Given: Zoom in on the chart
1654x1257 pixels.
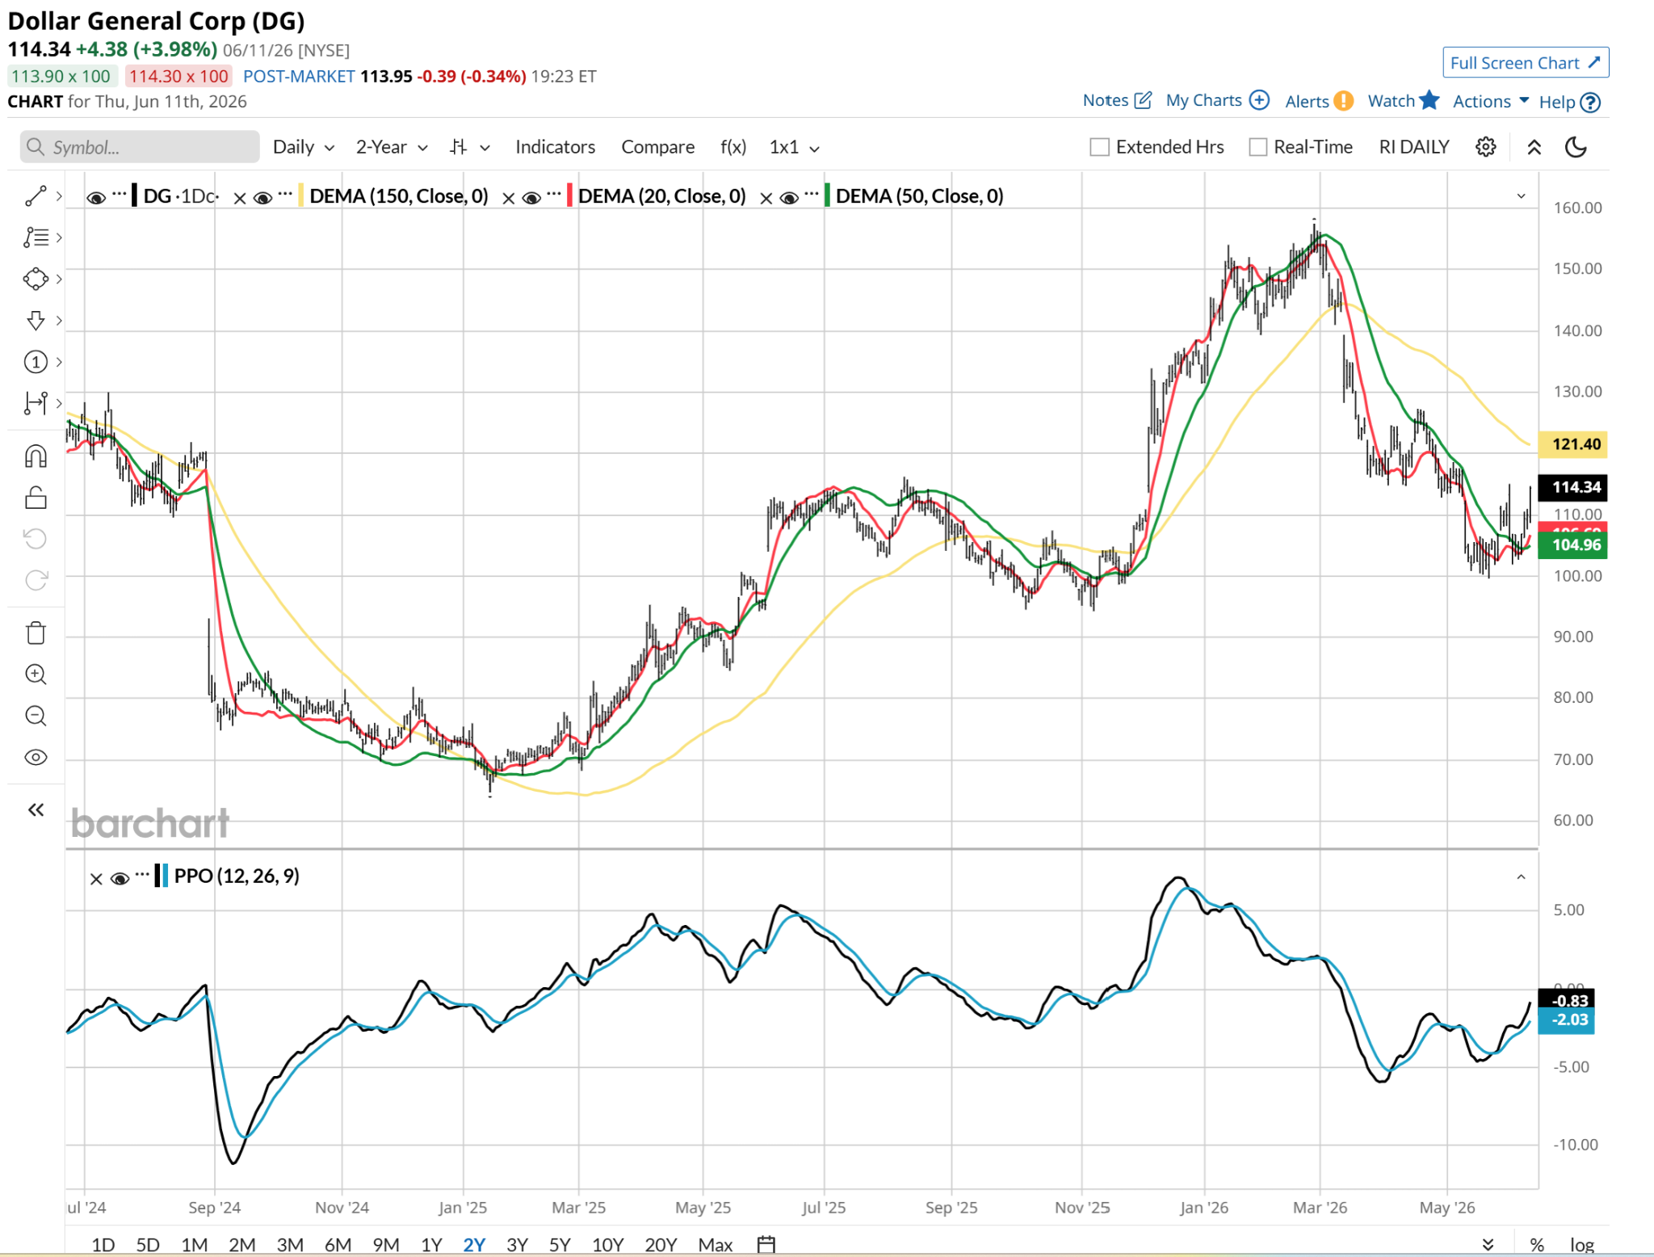Looking at the screenshot, I should coord(36,675).
